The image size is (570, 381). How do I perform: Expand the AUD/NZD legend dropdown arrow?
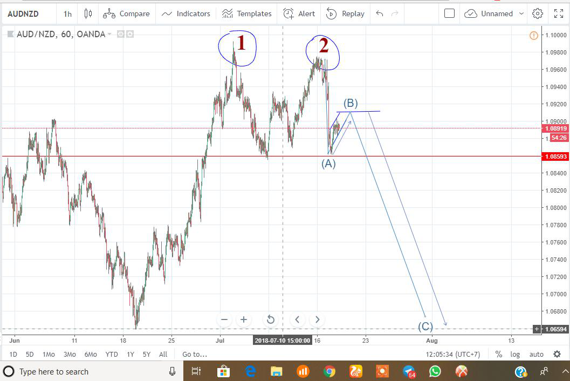pyautogui.click(x=109, y=34)
